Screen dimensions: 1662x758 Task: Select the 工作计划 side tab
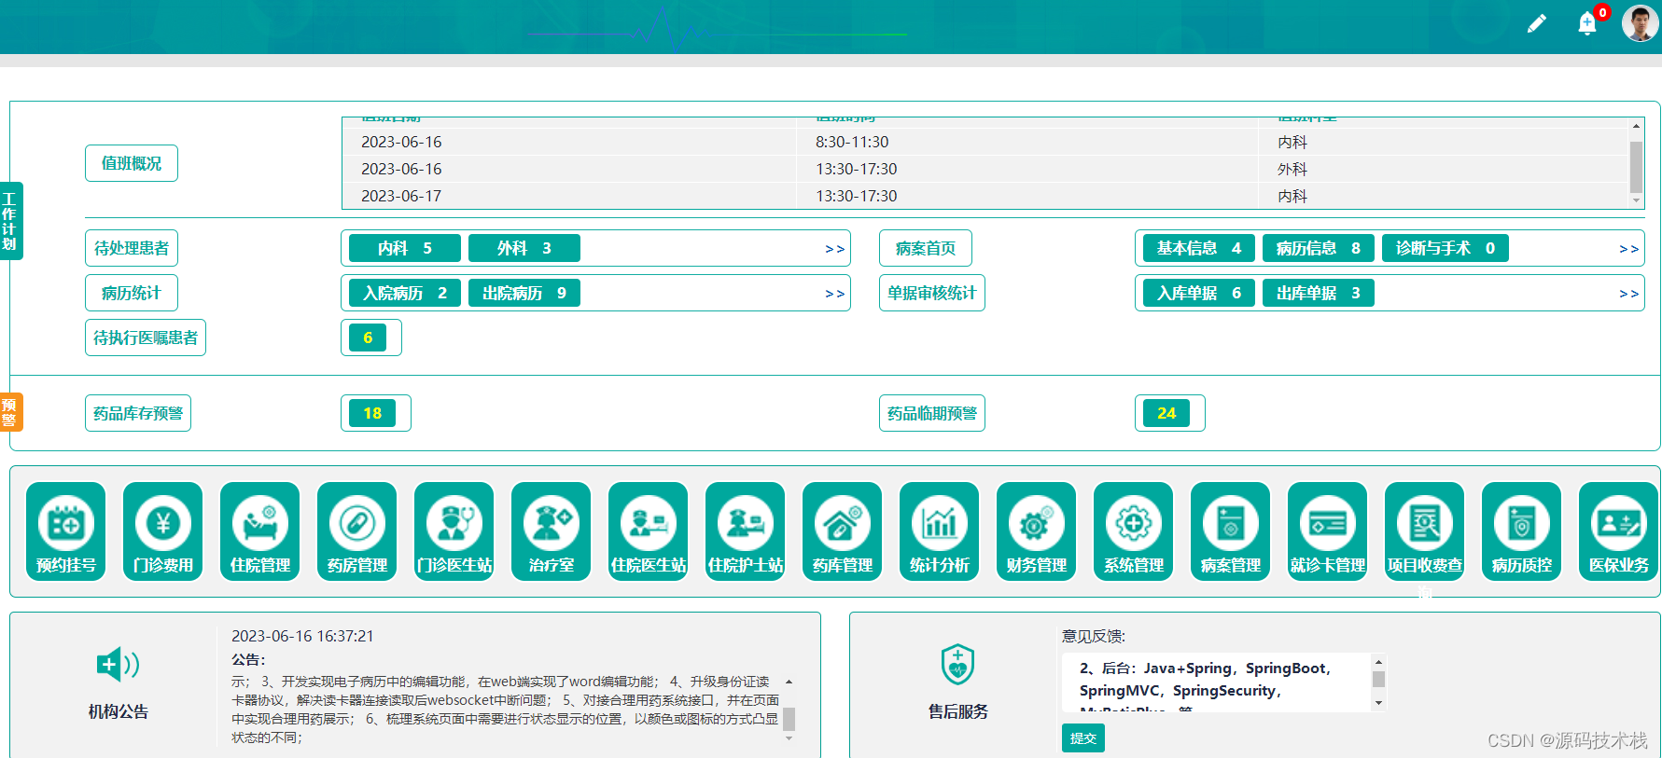click(10, 221)
